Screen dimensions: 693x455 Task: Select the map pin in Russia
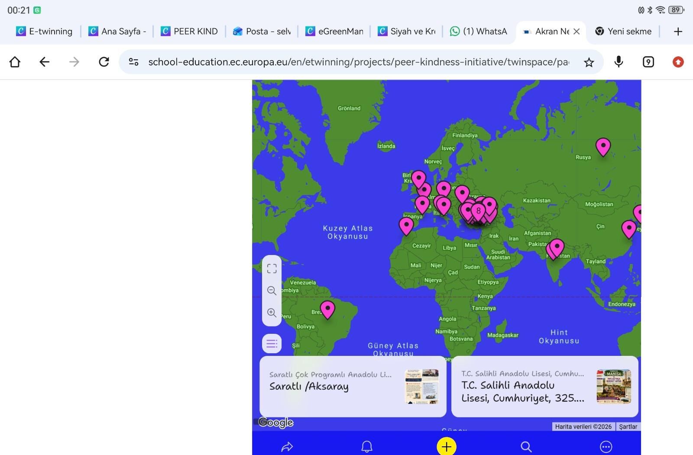(603, 147)
